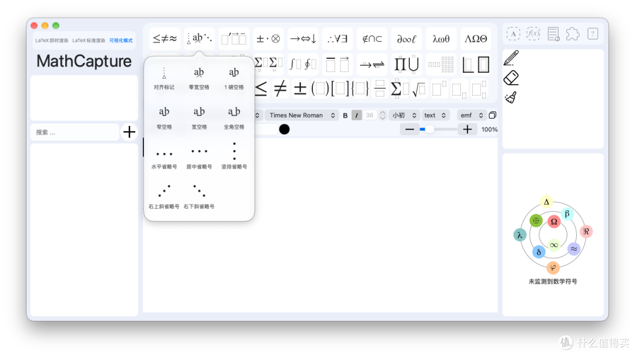Select the eraser tool
Image resolution: width=635 pixels, height=356 pixels.
[x=511, y=78]
